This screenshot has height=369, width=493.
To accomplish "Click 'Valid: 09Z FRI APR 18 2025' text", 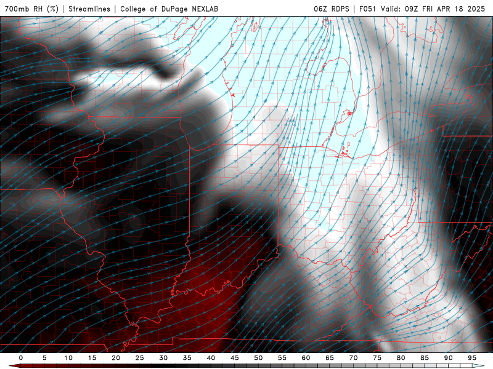I will [433, 9].
